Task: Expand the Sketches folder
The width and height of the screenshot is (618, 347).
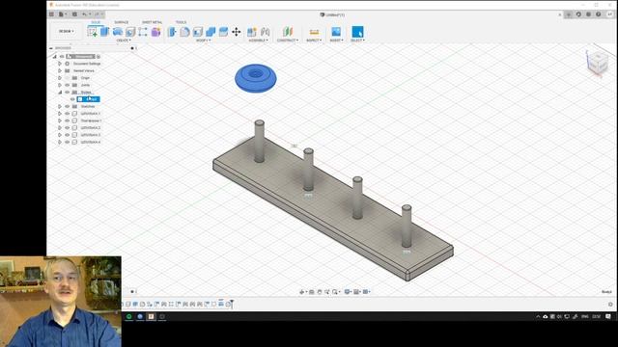Action: (60, 106)
